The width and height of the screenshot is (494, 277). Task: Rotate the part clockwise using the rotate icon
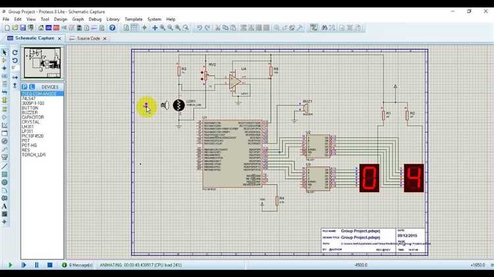tap(14, 53)
